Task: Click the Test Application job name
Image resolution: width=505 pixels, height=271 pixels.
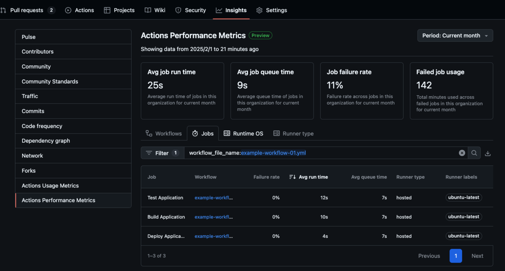Action: [x=165, y=197]
